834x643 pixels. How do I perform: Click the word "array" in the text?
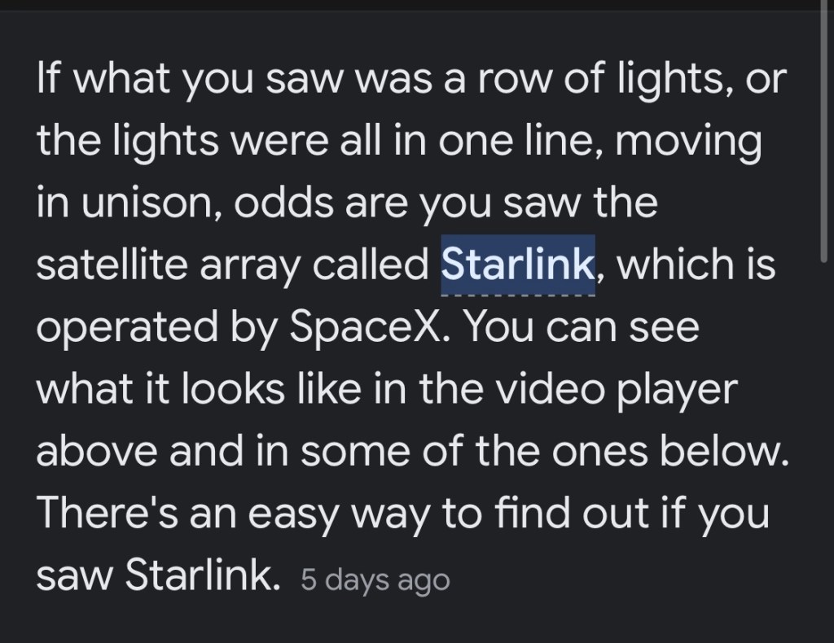click(254, 265)
